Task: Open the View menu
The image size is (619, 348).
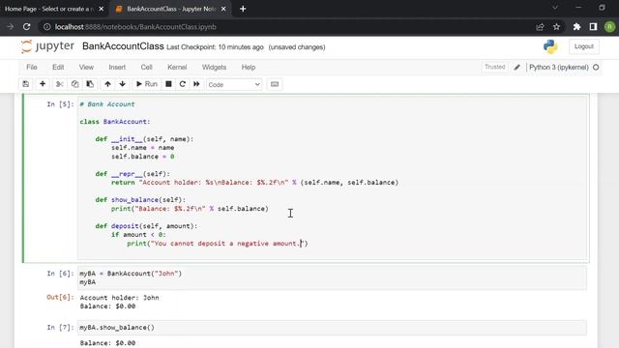Action: [86, 67]
